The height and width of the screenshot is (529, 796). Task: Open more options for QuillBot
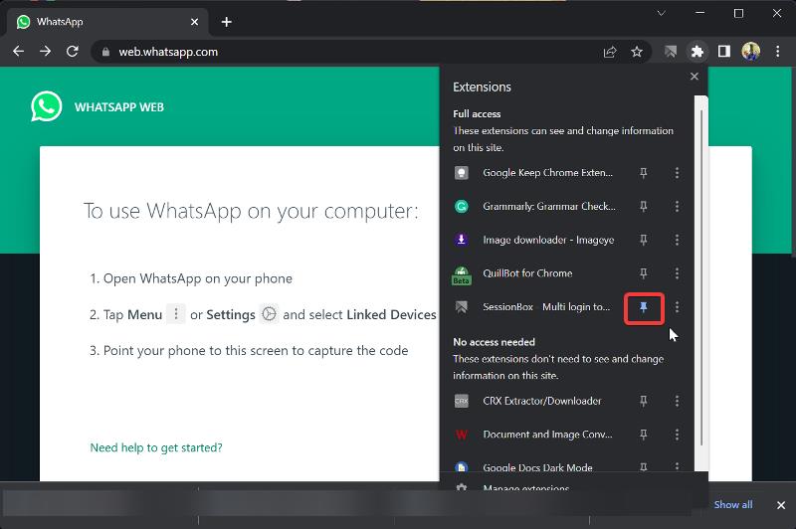pos(677,273)
